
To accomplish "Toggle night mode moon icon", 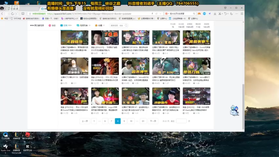I will click(231, 14).
